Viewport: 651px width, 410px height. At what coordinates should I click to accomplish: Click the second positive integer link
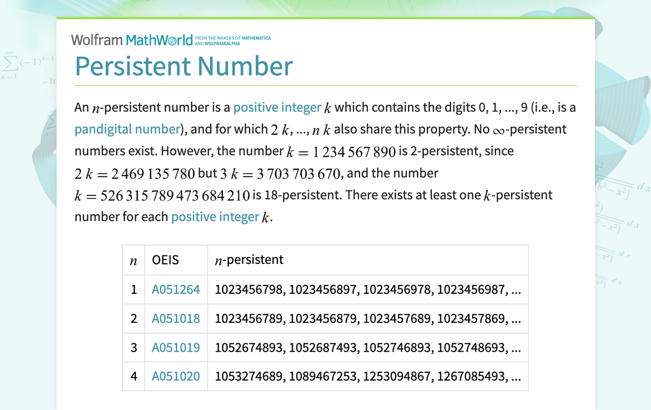pos(216,216)
